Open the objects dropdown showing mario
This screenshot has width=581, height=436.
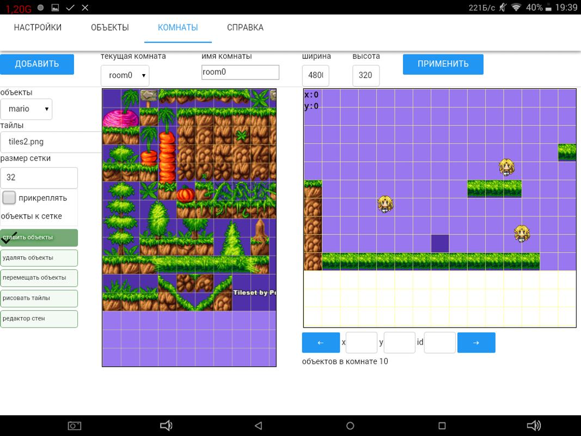[x=26, y=109]
